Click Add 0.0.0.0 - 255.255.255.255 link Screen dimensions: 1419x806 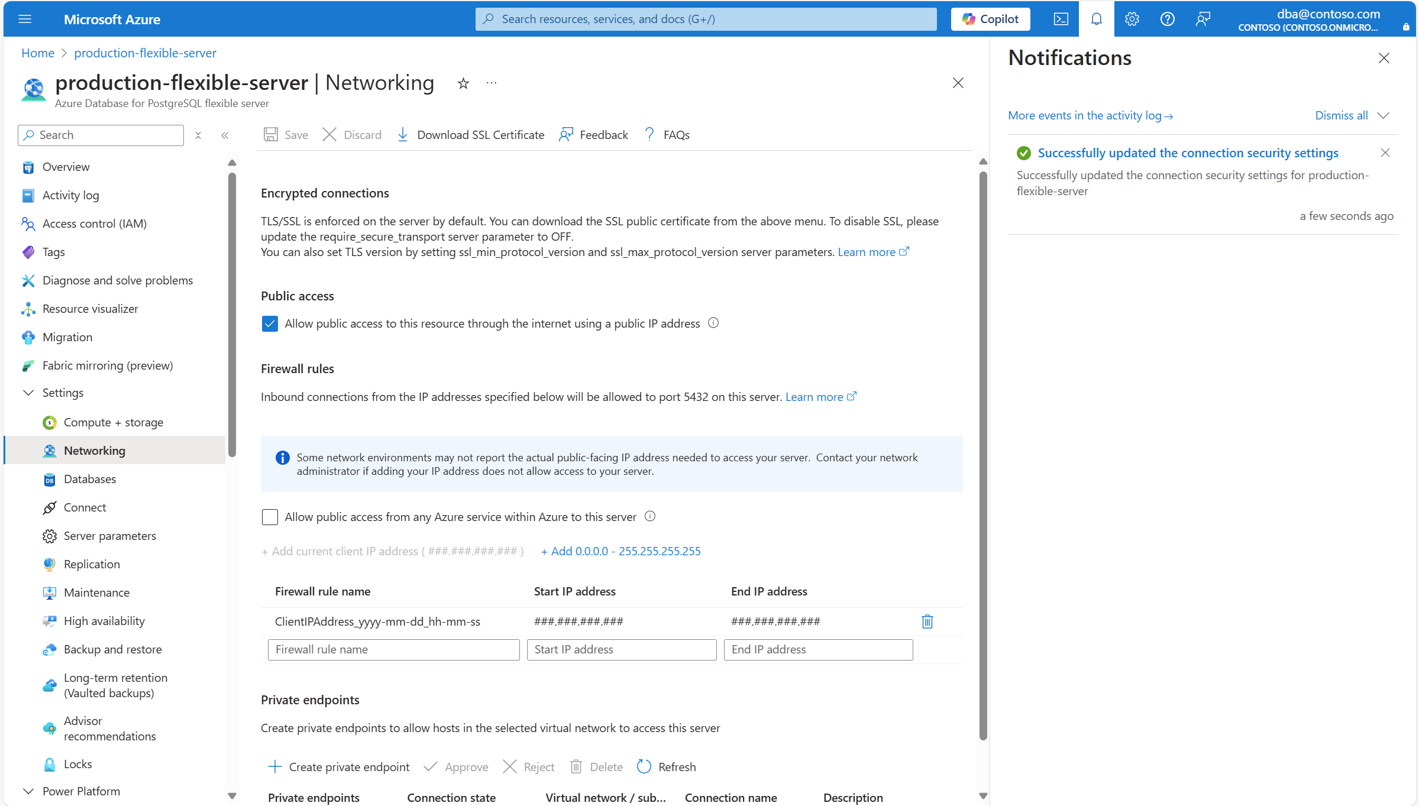tap(620, 551)
